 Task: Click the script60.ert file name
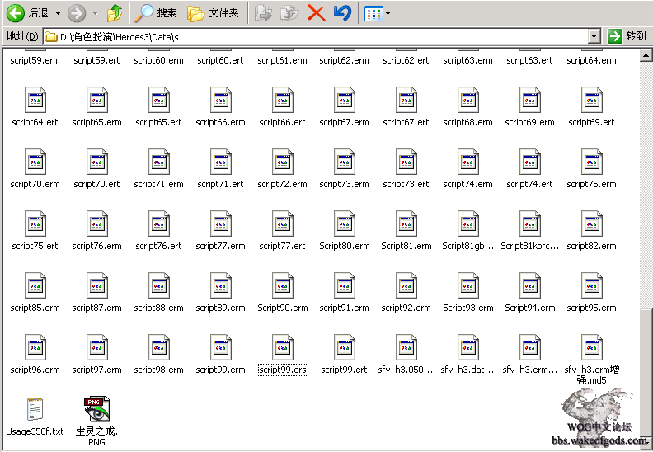click(x=220, y=60)
